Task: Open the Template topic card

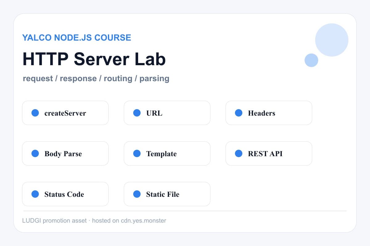Action: (x=167, y=153)
